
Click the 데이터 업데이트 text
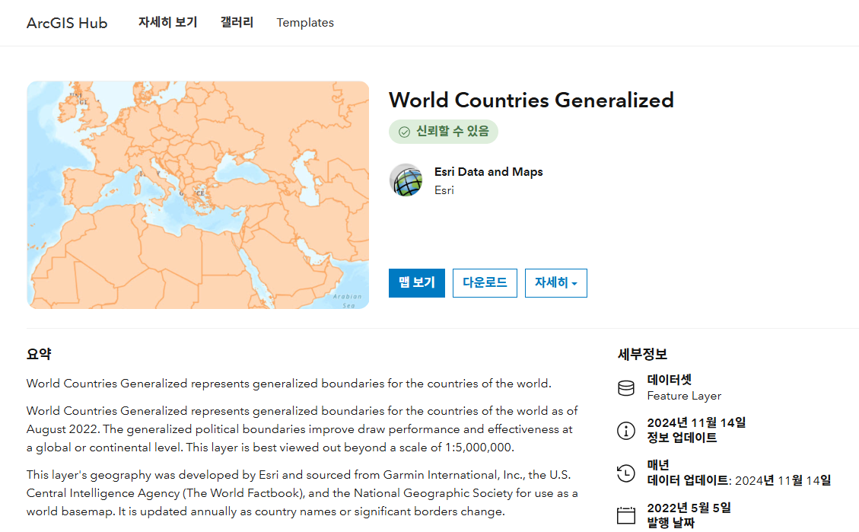688,480
